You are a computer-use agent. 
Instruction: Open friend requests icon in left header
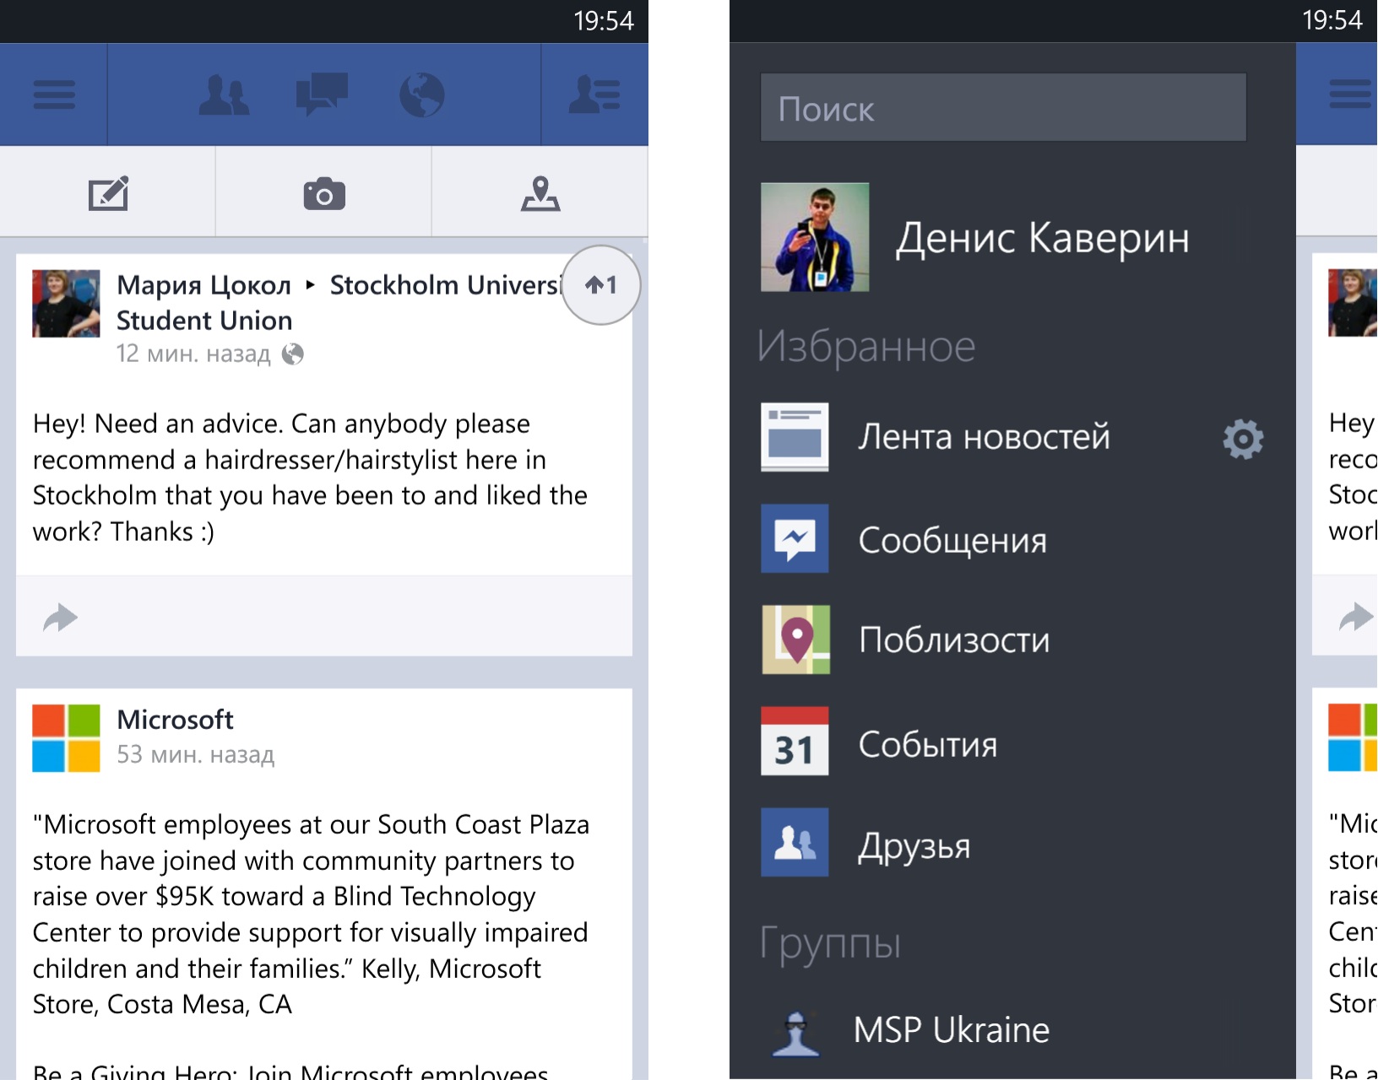[224, 94]
